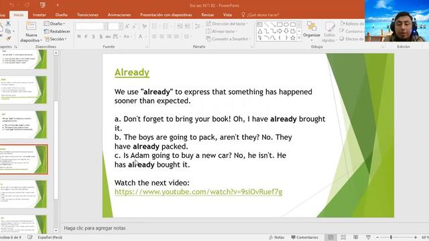Switch to slide sorter view icon

tap(343, 238)
